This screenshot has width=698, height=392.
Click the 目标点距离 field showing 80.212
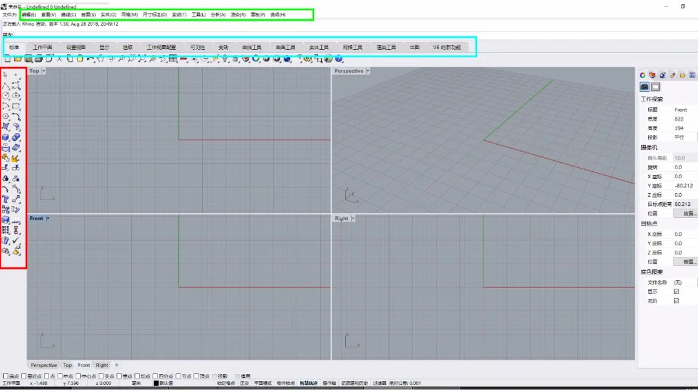click(x=684, y=204)
